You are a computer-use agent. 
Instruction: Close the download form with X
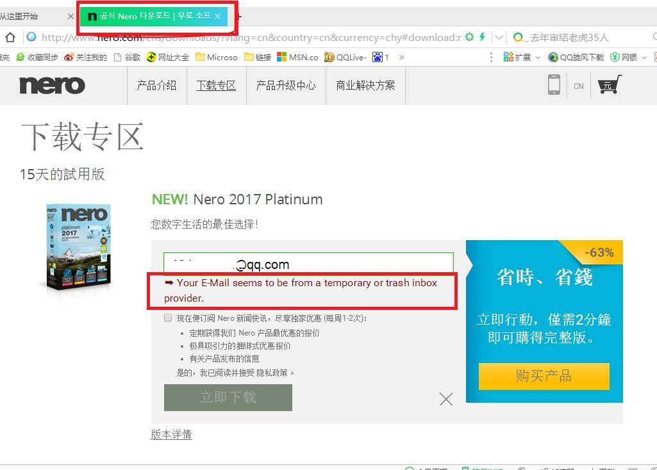(x=446, y=399)
